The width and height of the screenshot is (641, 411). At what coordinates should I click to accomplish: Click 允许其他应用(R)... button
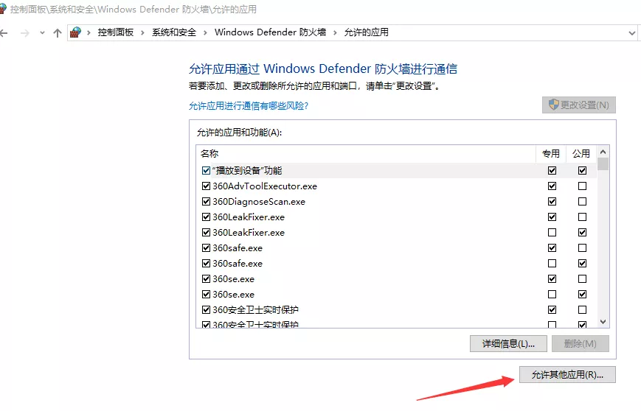[567, 375]
